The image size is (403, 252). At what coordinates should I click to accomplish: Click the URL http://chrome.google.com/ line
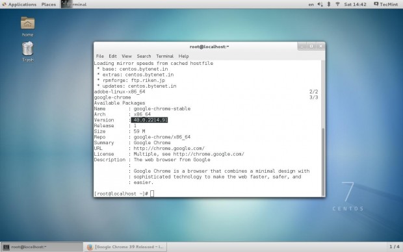point(169,148)
